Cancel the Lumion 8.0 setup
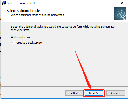Viewport: 128px width, 99px height. [x=115, y=93]
